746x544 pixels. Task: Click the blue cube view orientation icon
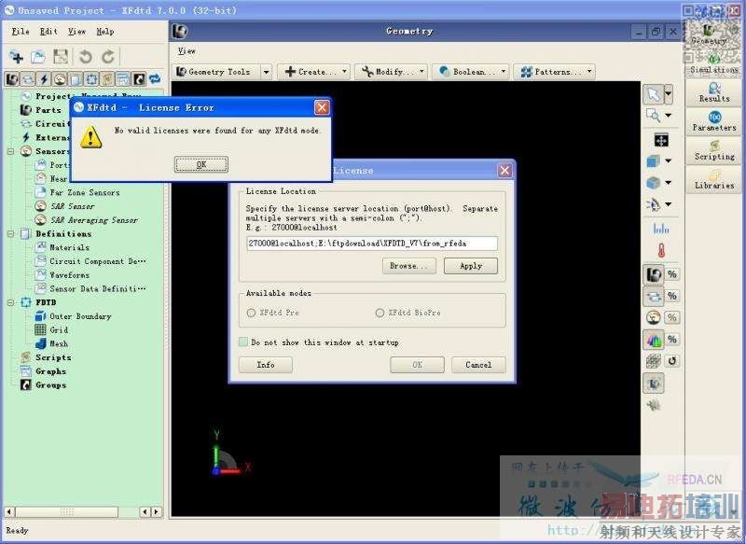click(x=654, y=160)
